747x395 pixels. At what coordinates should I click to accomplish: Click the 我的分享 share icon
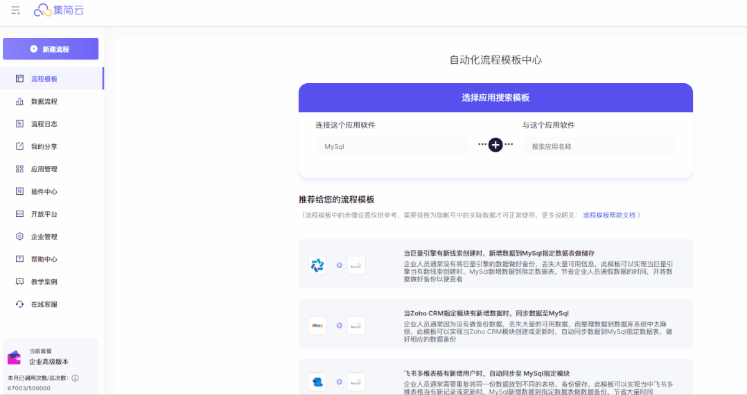click(19, 147)
